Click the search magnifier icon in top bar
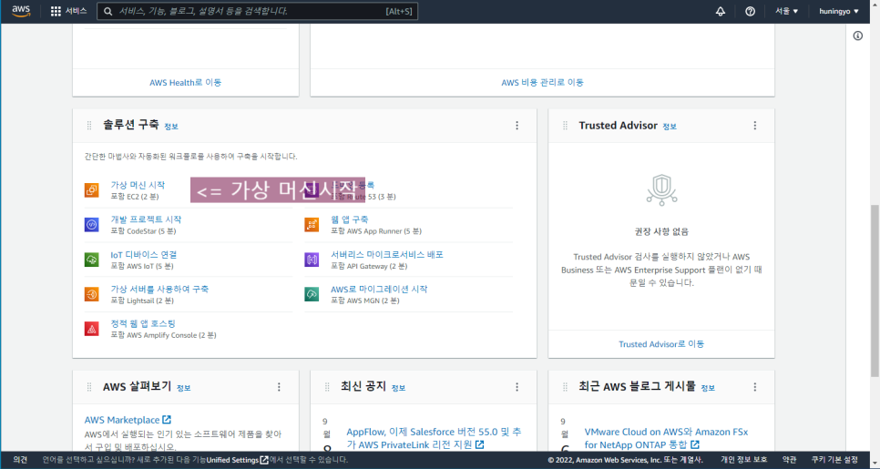 pyautogui.click(x=107, y=11)
